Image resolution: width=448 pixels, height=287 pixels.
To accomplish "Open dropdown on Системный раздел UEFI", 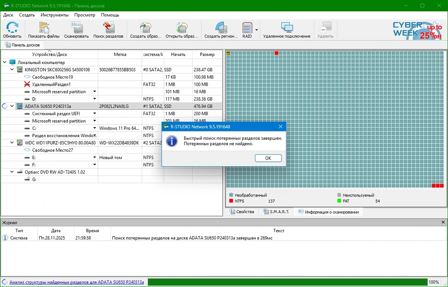I will pyautogui.click(x=95, y=114).
